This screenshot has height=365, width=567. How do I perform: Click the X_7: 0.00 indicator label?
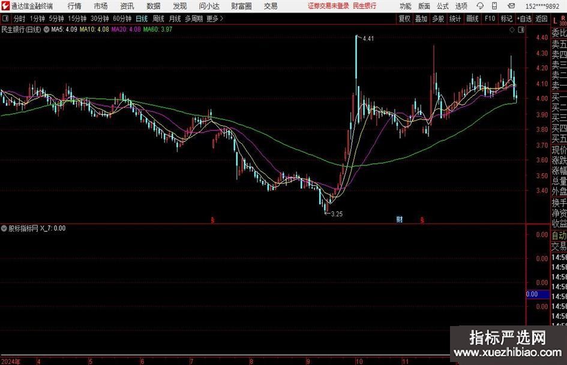tap(53, 228)
